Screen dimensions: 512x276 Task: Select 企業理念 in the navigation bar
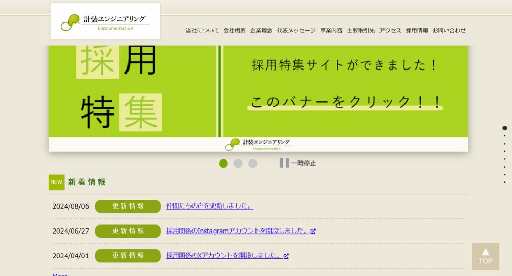coord(261,30)
